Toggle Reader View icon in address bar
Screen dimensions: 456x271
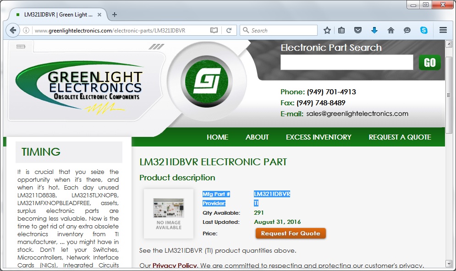click(214, 30)
